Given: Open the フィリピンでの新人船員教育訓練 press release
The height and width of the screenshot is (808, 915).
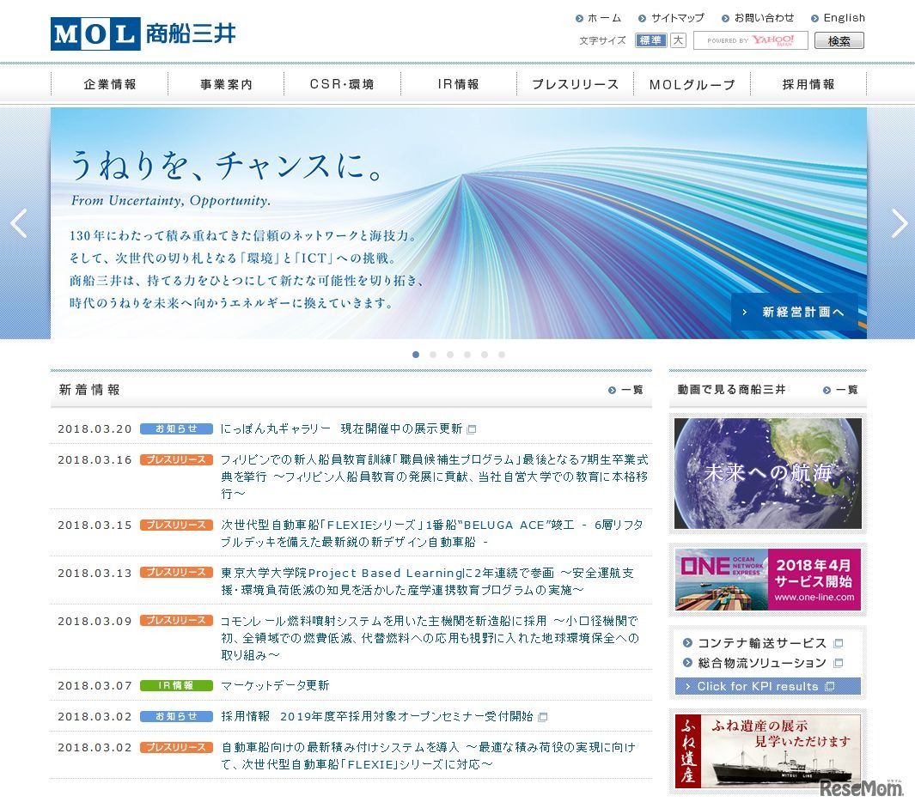Looking at the screenshot, I should coord(435,477).
